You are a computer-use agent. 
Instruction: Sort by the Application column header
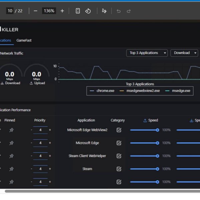pyautogui.click(x=86, y=120)
